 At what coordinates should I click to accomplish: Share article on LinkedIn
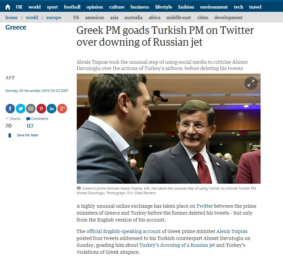[52, 108]
